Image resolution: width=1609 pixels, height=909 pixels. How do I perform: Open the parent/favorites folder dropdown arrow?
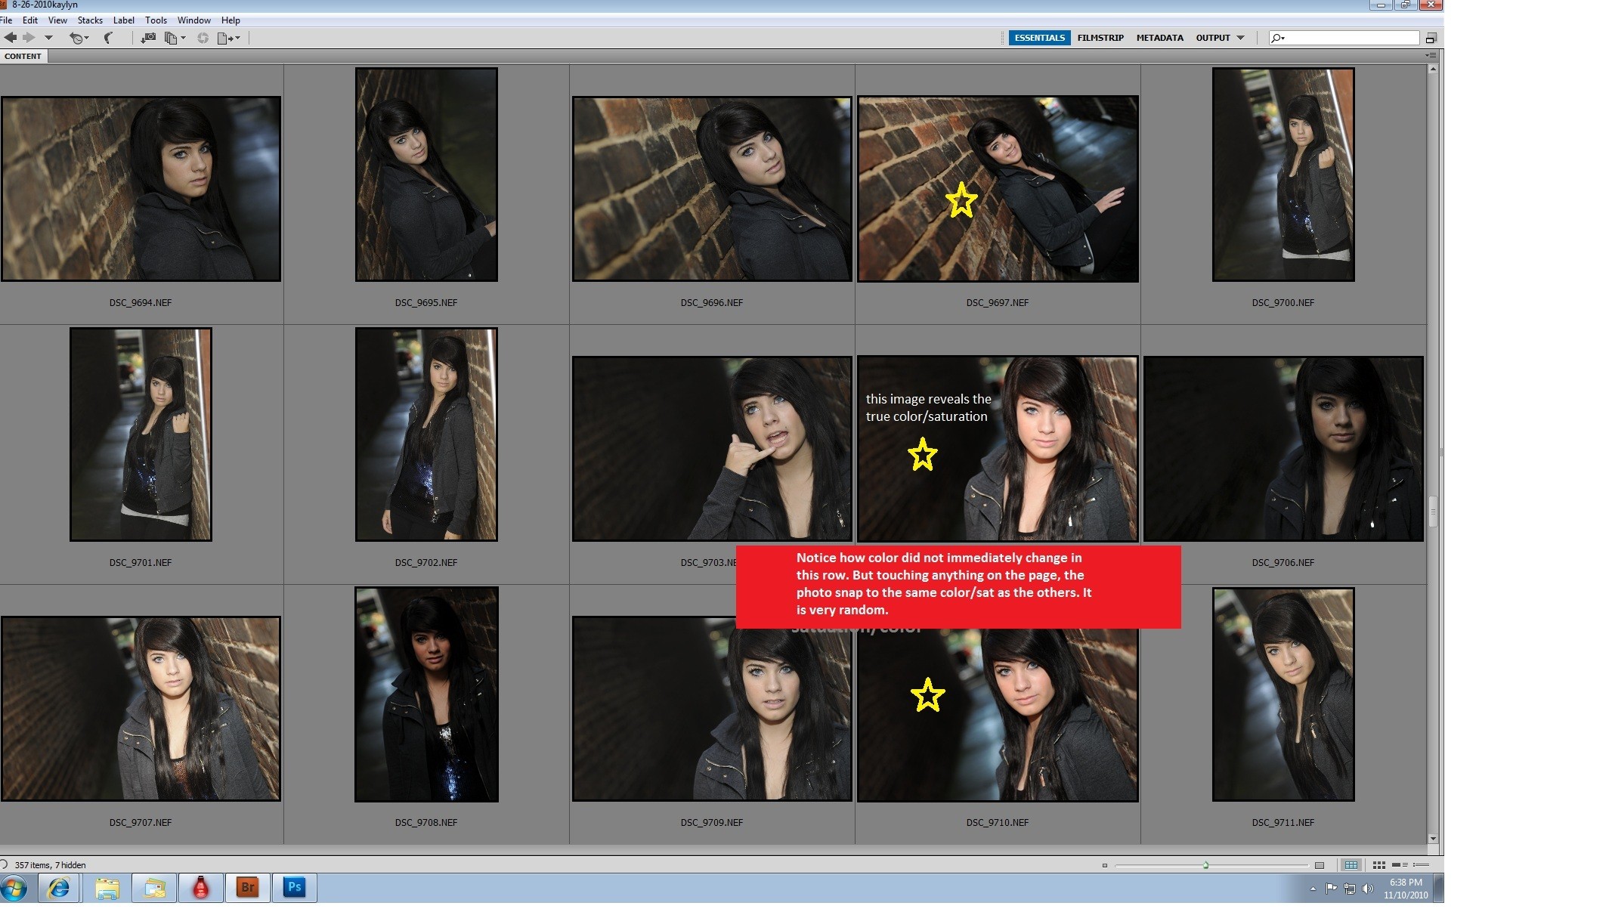pos(48,38)
